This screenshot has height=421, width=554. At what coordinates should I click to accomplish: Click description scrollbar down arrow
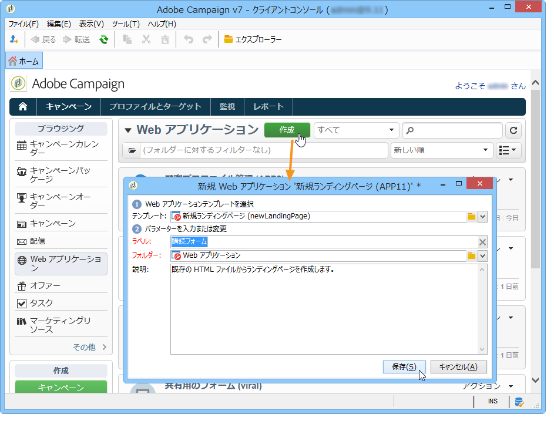click(482, 349)
